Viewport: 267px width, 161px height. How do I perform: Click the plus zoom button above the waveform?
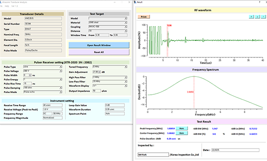click(258, 17)
